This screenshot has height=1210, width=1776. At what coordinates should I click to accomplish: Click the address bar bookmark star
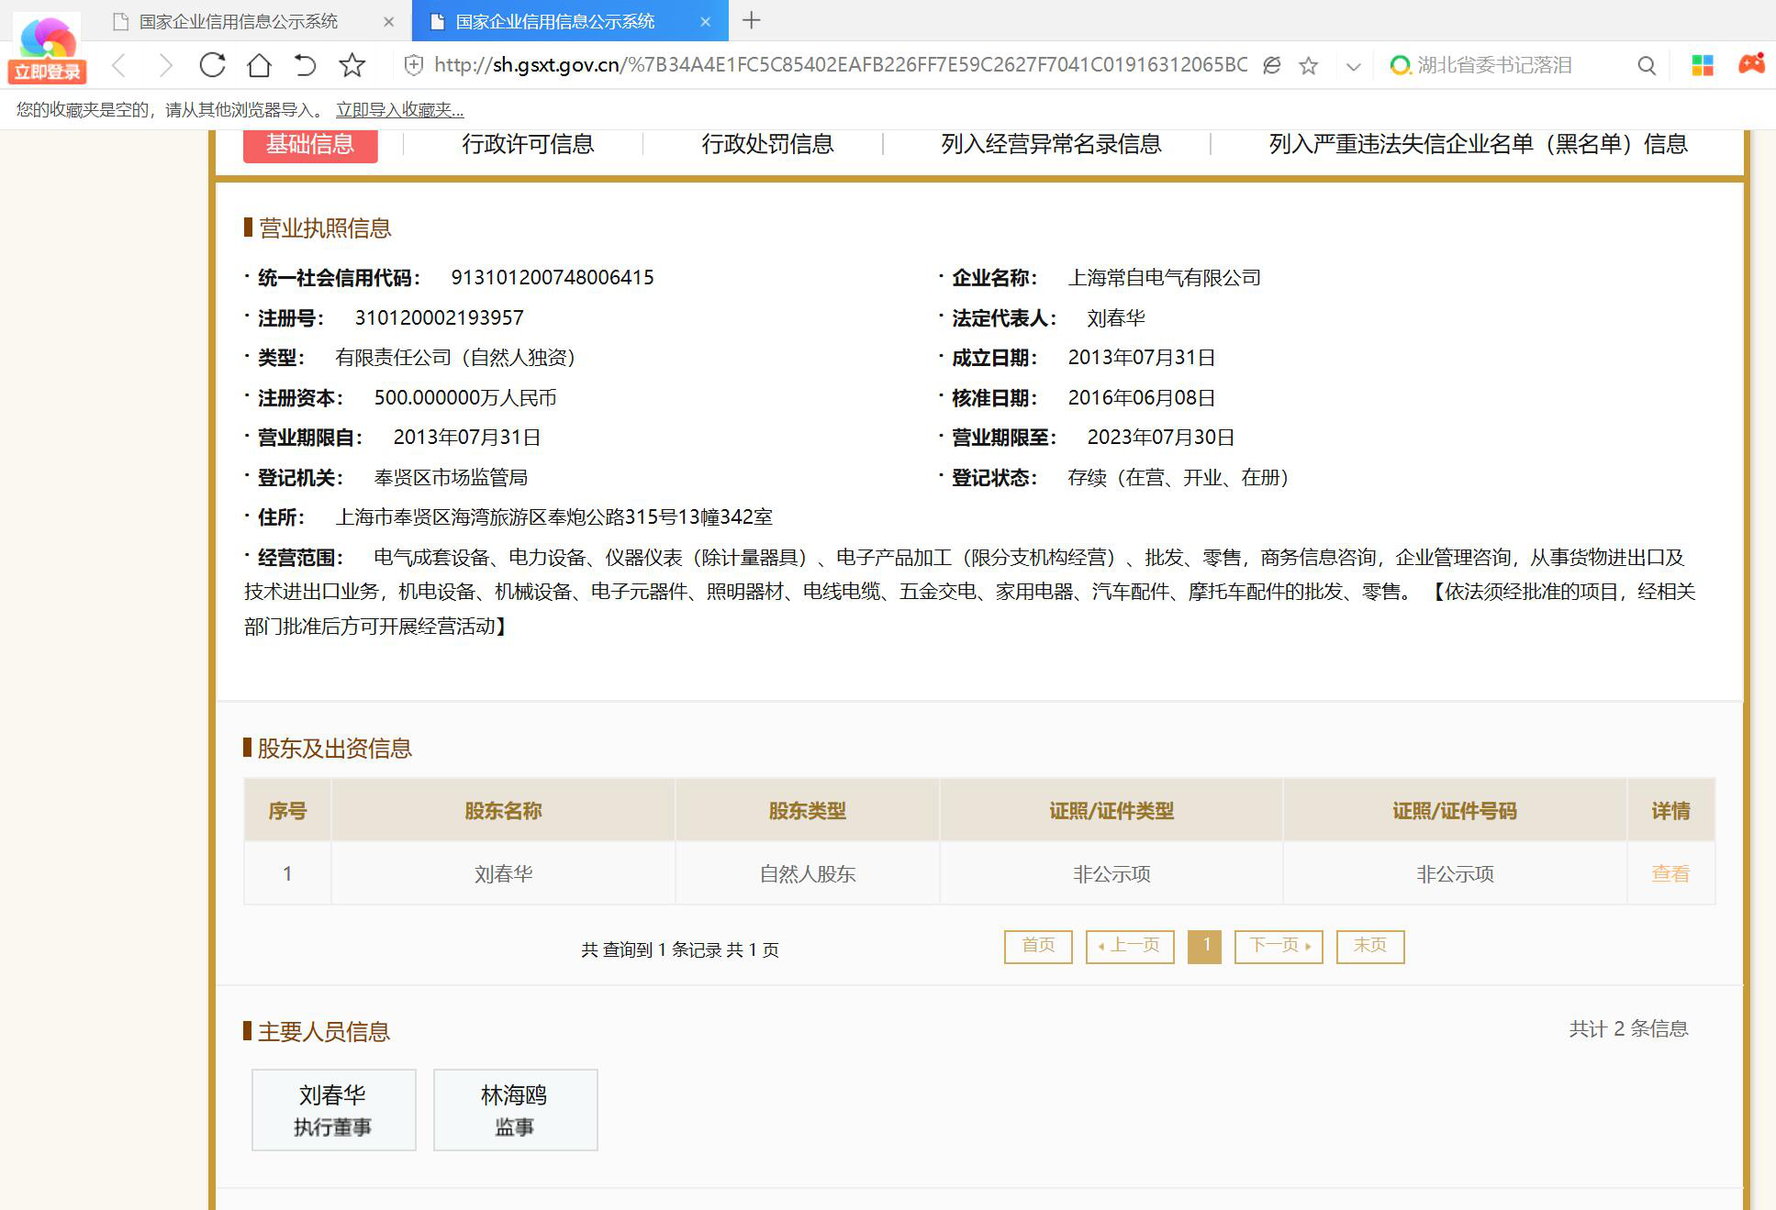pos(1309,65)
